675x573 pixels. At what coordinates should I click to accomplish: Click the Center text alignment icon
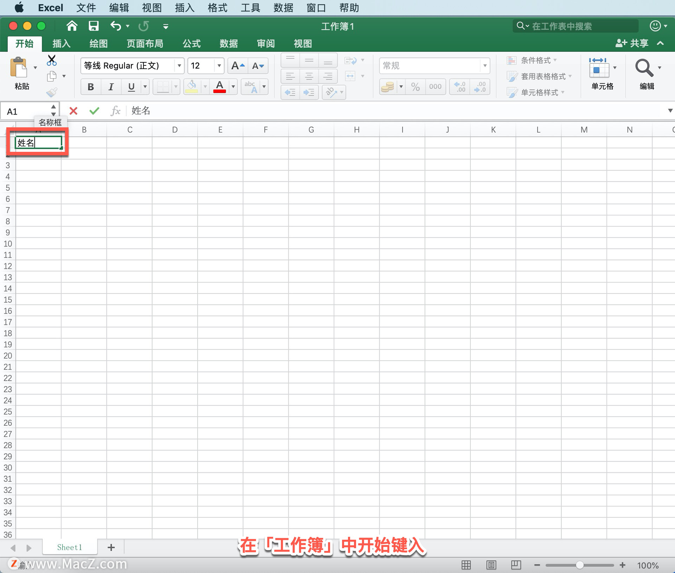click(309, 76)
